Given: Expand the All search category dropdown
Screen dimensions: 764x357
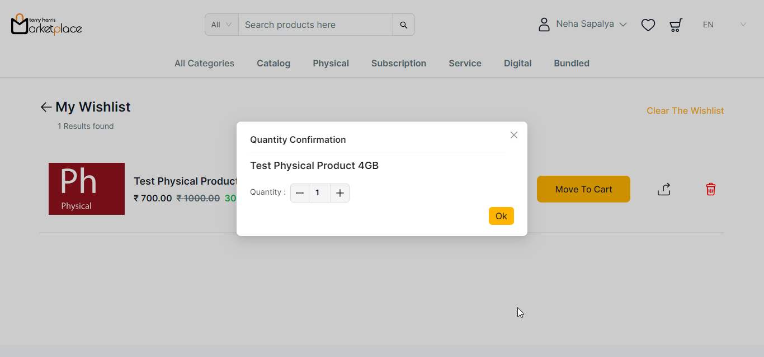Looking at the screenshot, I should pos(221,25).
